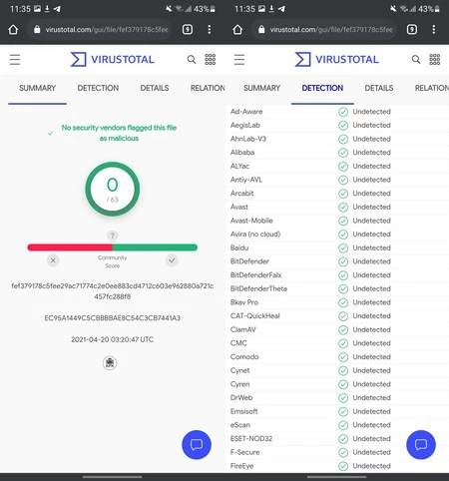
Task: Click the EC95A1449C5CBBBBAE8C54C3CB7441A3 hash
Action: tap(113, 318)
